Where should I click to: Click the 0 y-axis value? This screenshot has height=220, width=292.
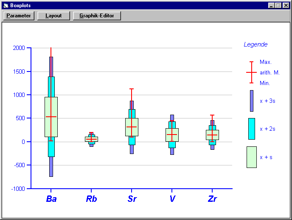(23, 142)
